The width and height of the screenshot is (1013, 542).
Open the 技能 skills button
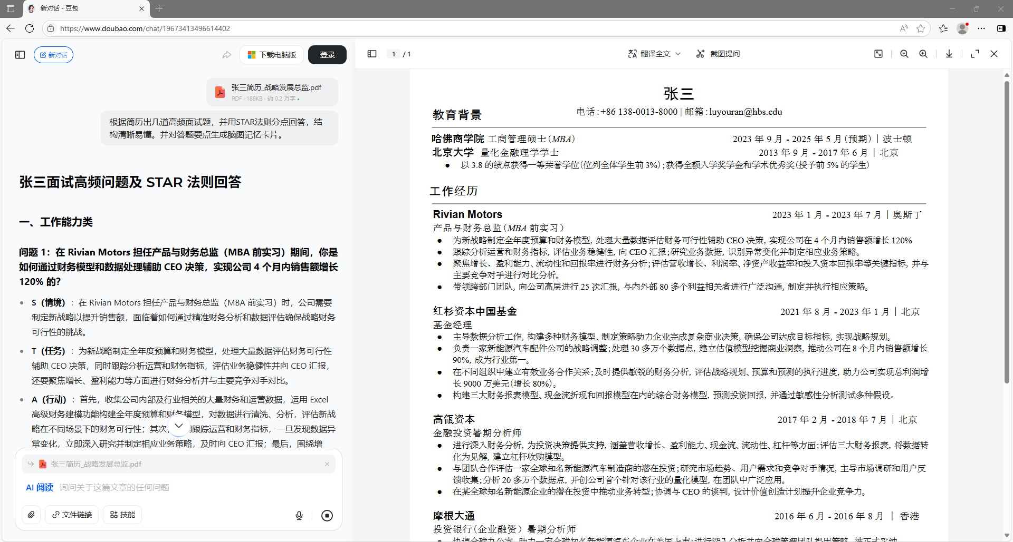click(x=122, y=515)
